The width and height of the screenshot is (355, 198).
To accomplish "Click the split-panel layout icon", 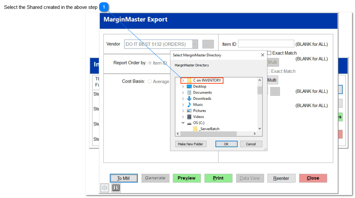I will [x=116, y=187].
